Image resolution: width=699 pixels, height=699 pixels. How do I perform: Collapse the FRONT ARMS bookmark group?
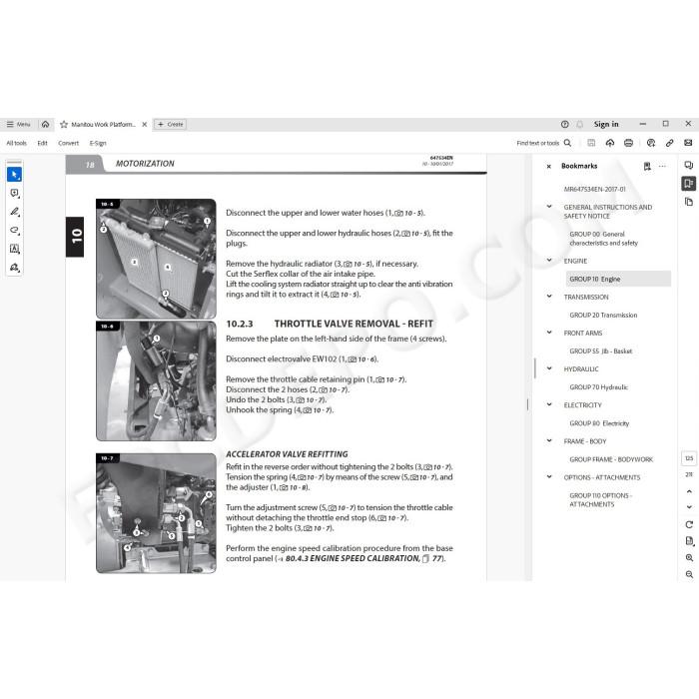pos(549,333)
